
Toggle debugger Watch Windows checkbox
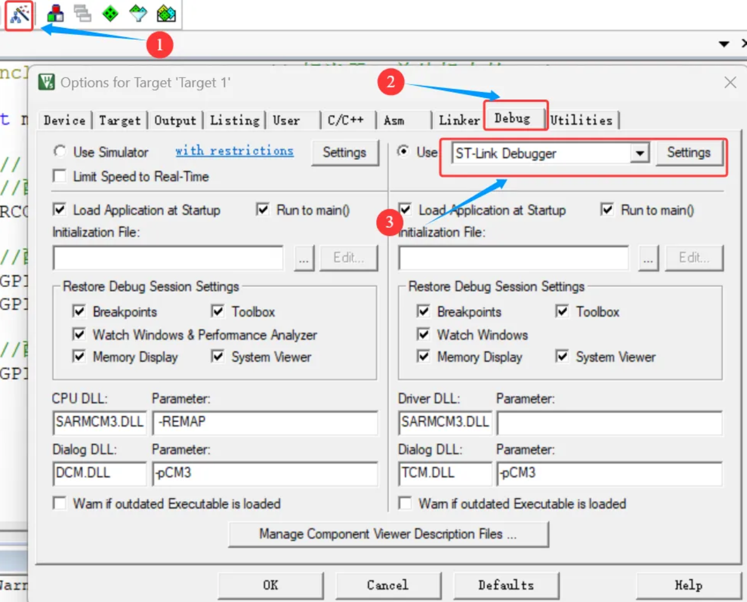coord(423,334)
